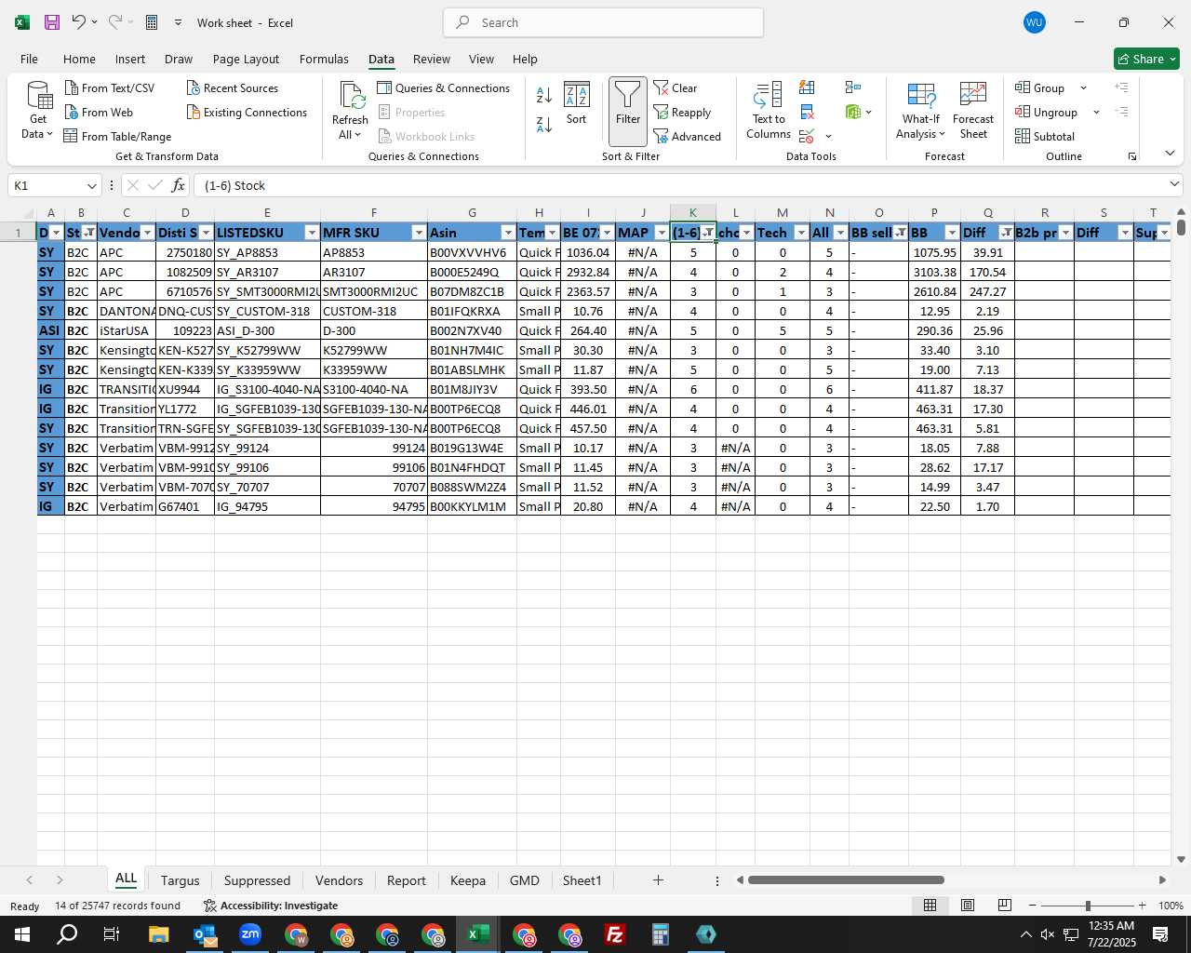
Task: Click the zoom slider handle
Action: pos(1088,906)
